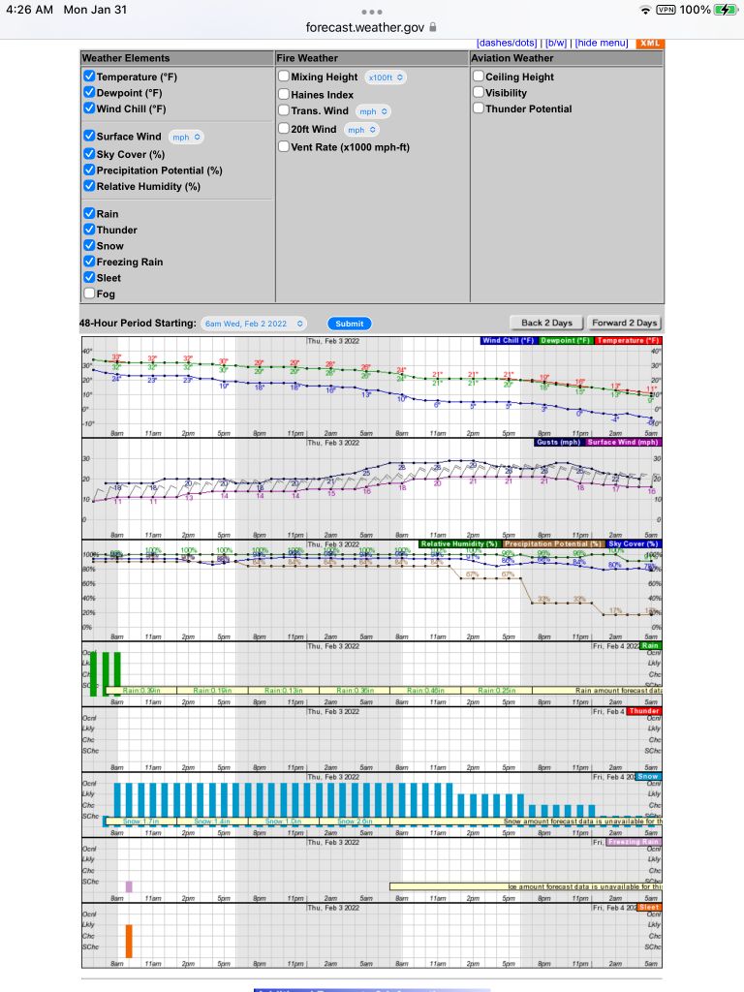
Task: Click the orange XML icon
Action: [650, 43]
